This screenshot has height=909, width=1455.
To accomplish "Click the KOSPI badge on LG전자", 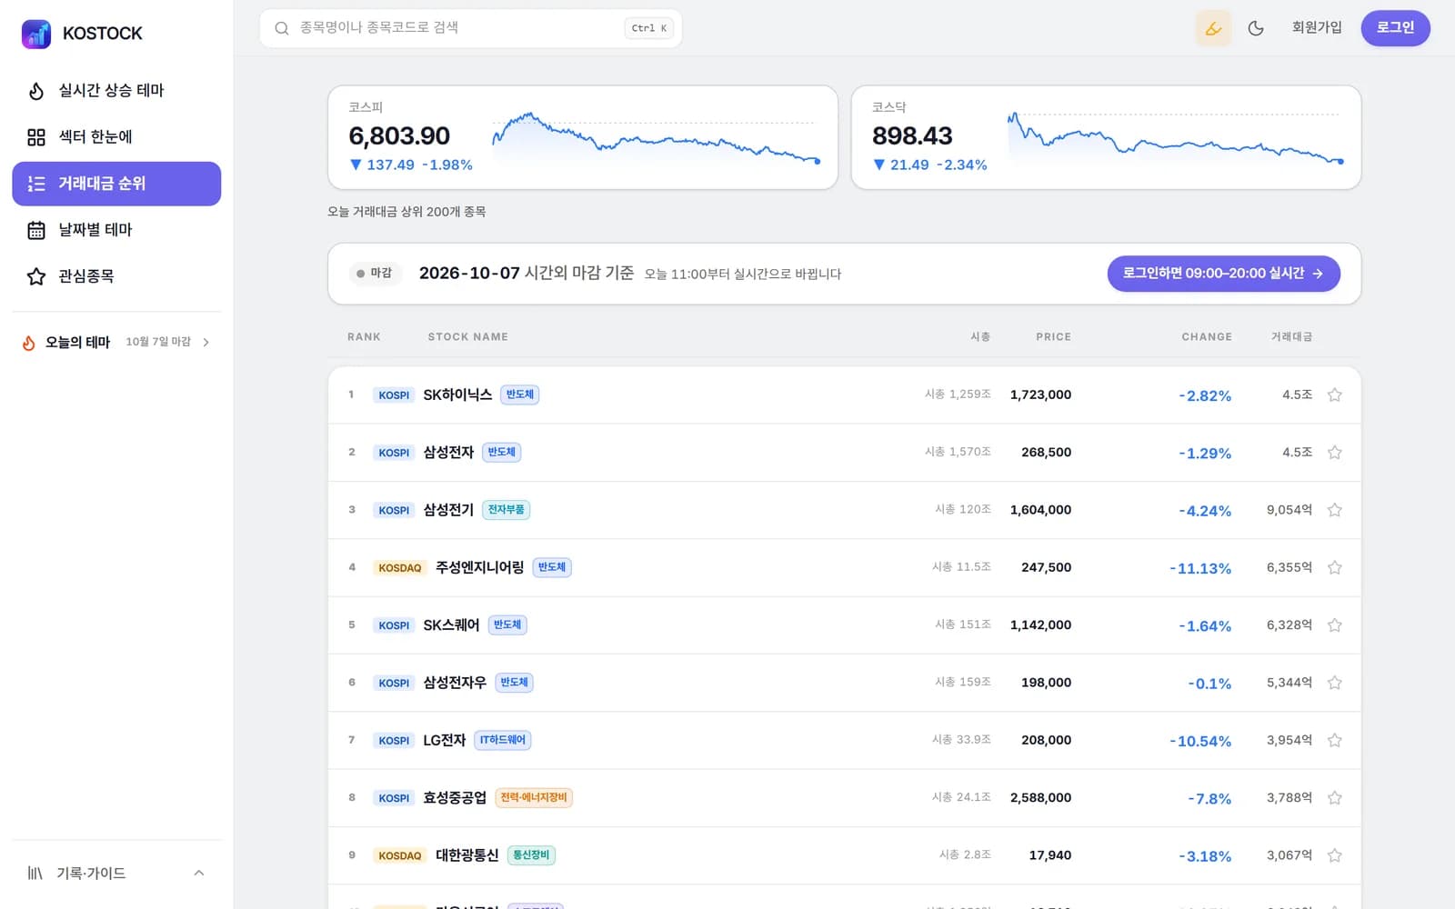I will 394,741.
